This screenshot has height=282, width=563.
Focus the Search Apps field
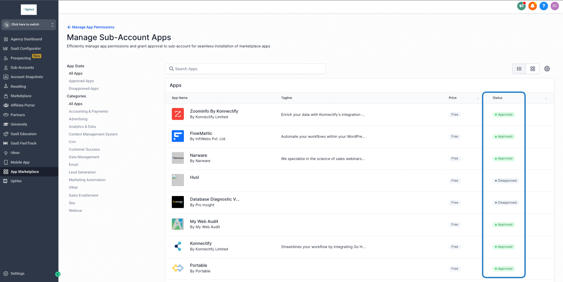pos(245,69)
